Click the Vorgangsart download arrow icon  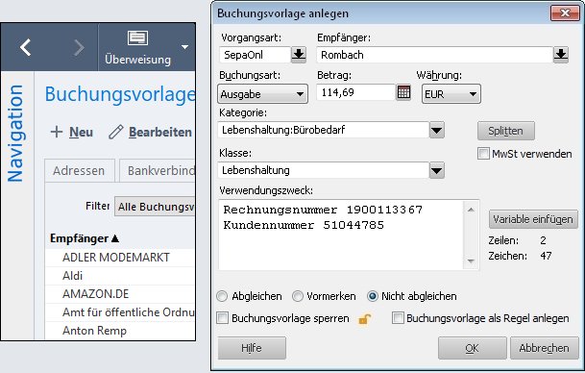point(299,55)
